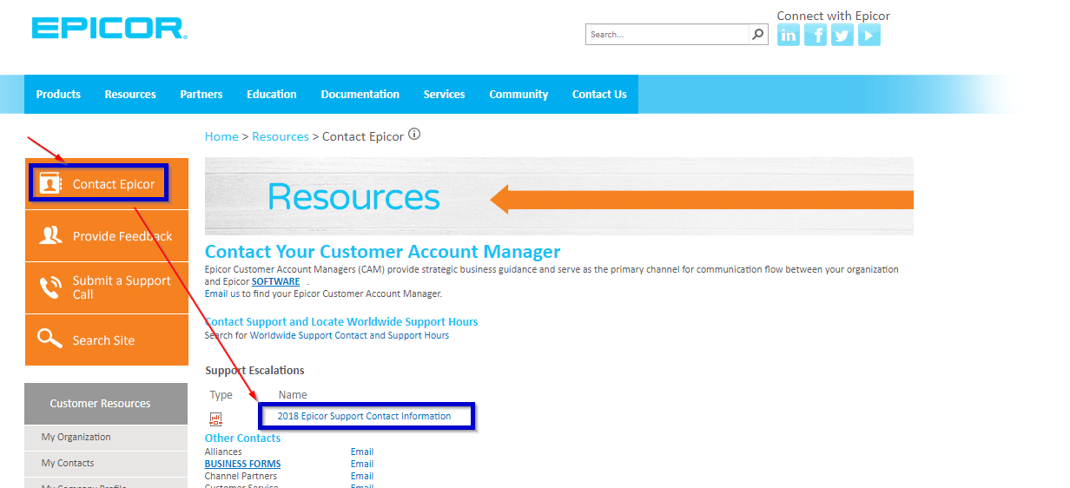
Task: Click the Email link for Alliances
Action: pyautogui.click(x=362, y=452)
